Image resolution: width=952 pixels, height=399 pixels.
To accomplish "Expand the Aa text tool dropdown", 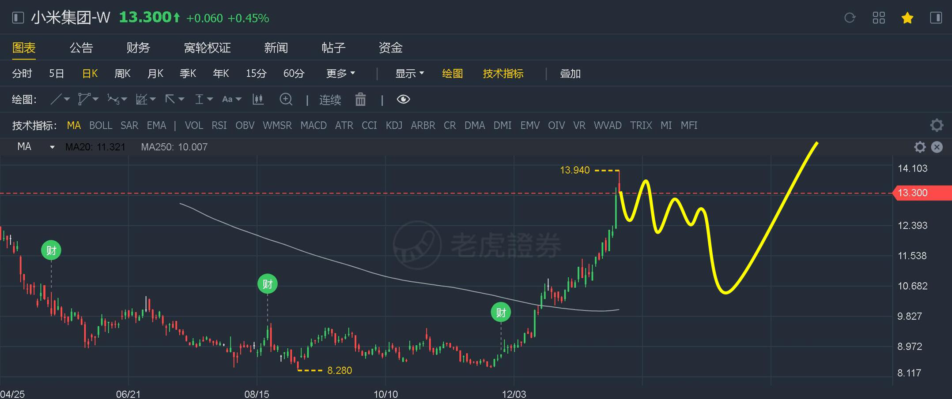I will (x=238, y=99).
